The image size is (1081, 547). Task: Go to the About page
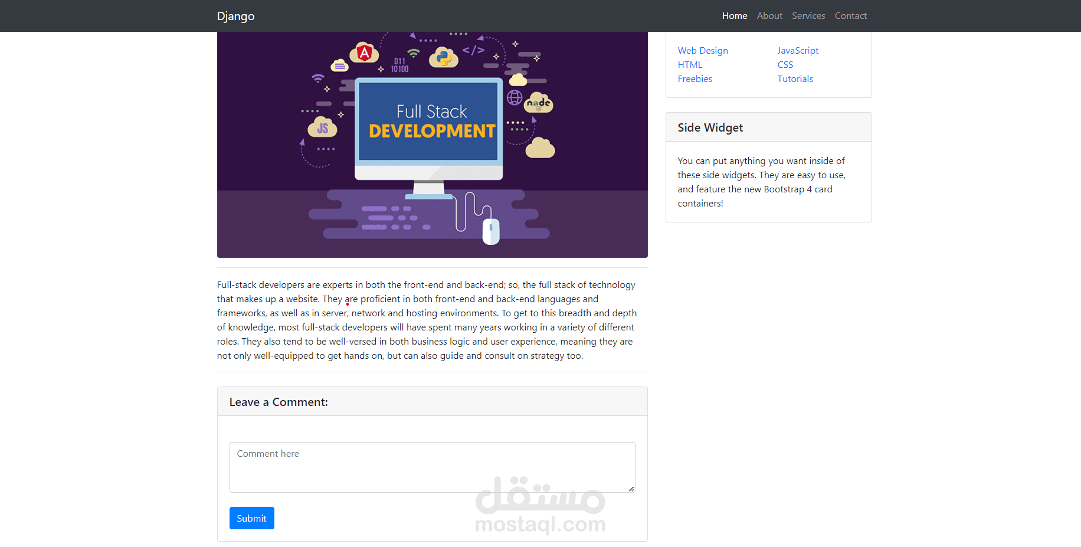pyautogui.click(x=769, y=16)
